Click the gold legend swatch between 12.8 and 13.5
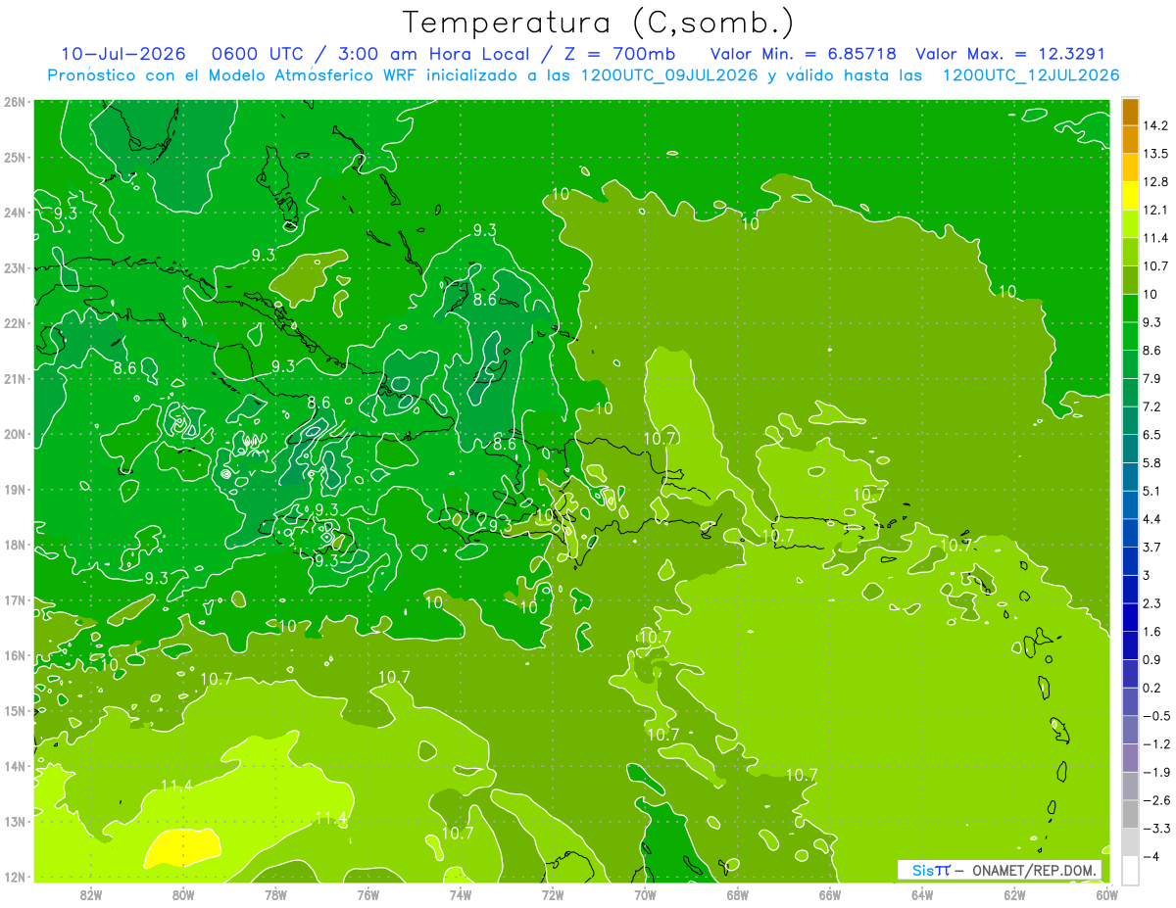The height and width of the screenshot is (908, 1176). (1130, 167)
